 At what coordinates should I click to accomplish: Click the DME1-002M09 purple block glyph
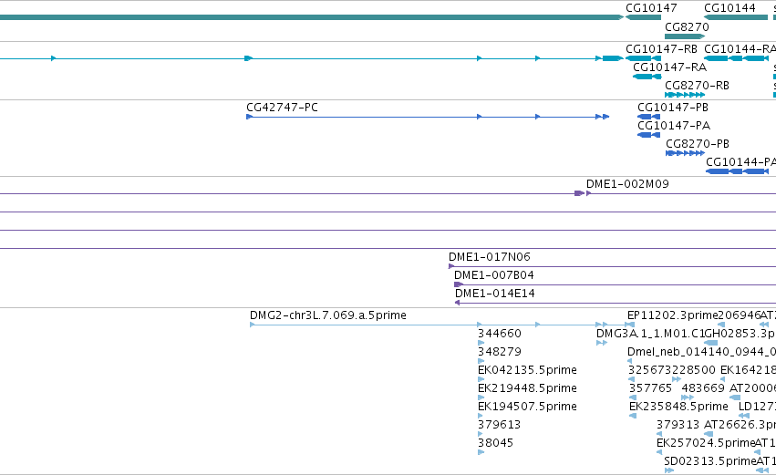click(579, 193)
